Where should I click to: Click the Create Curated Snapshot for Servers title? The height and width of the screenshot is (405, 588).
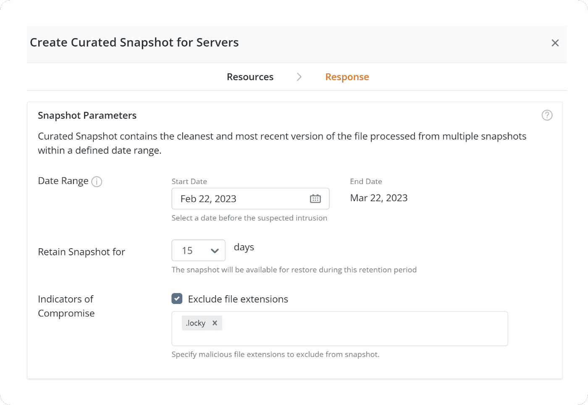tap(134, 42)
